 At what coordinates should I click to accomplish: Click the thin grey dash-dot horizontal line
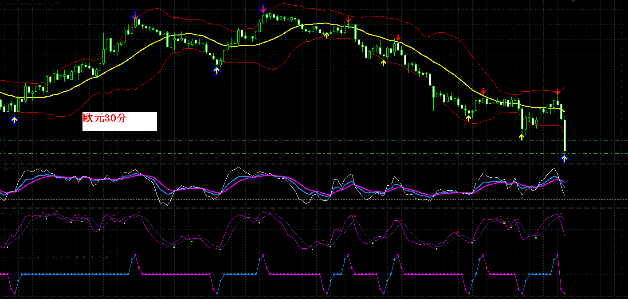(x=314, y=141)
